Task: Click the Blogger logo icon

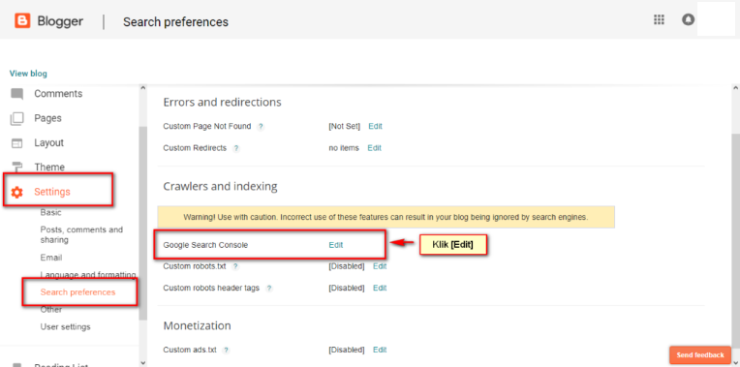Action: pyautogui.click(x=22, y=20)
